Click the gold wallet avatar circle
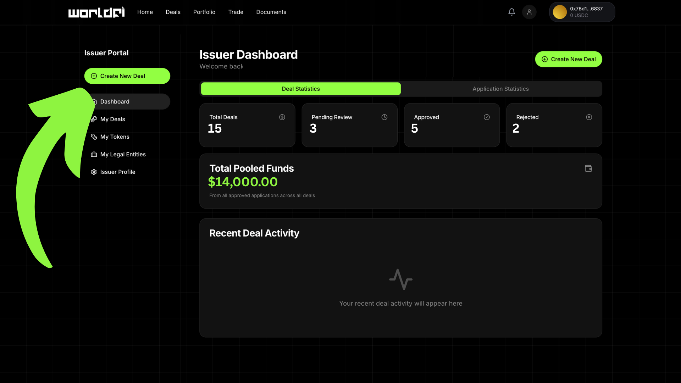The image size is (681, 383). point(560,12)
